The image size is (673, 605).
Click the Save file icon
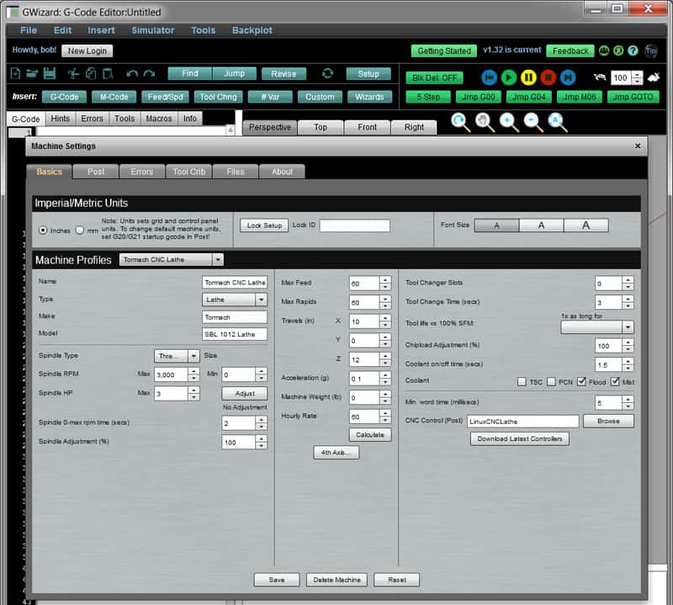pos(50,75)
